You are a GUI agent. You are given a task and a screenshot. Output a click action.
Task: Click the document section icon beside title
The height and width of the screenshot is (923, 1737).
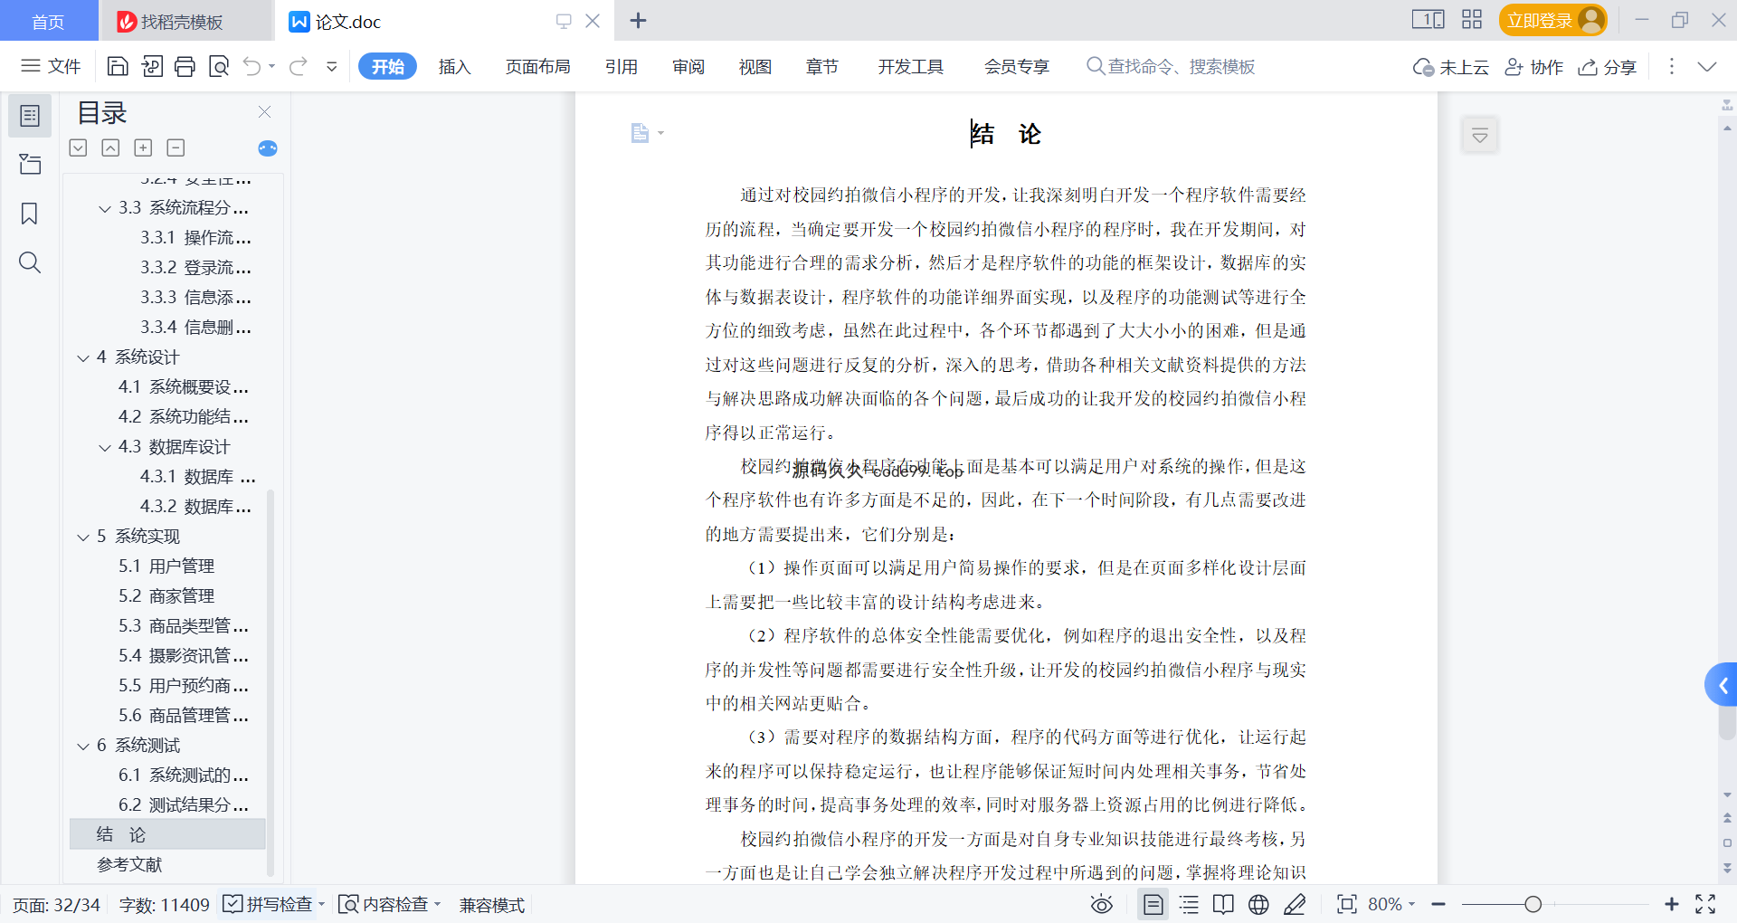pyautogui.click(x=640, y=133)
